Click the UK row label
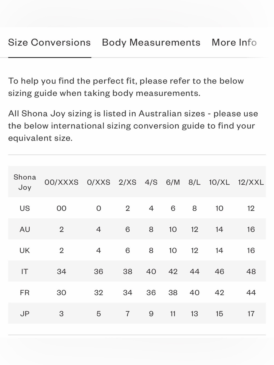The image size is (274, 365). click(x=25, y=251)
